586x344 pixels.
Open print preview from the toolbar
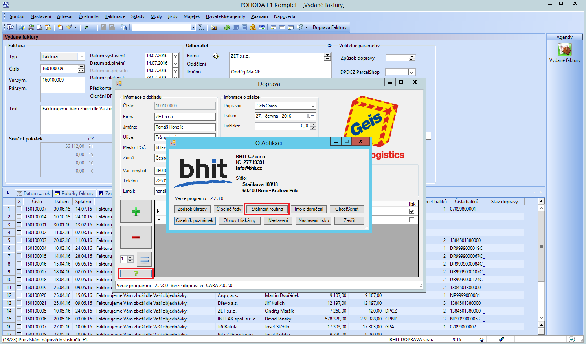tap(40, 27)
